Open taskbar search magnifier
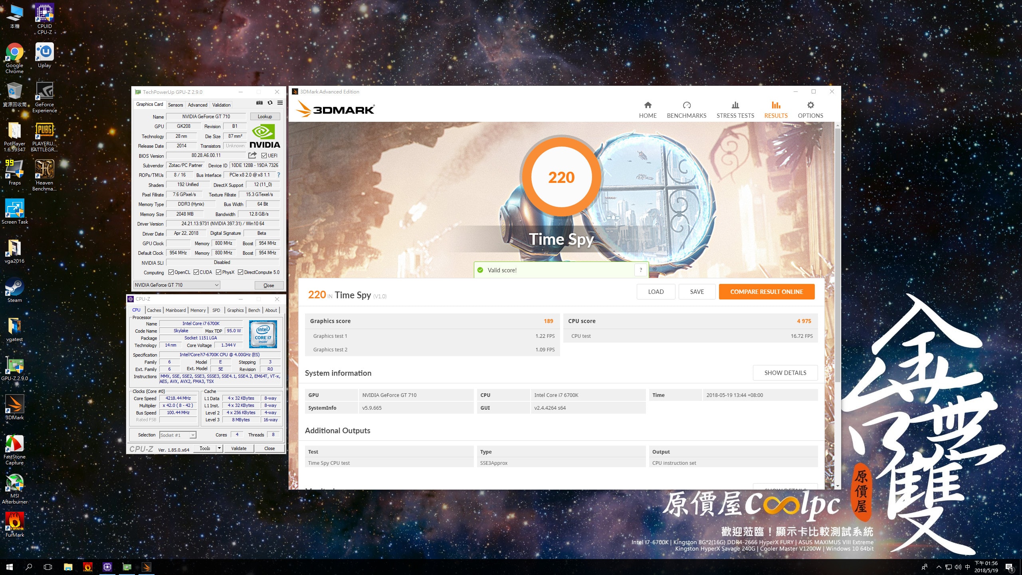The image size is (1022, 575). tap(29, 567)
